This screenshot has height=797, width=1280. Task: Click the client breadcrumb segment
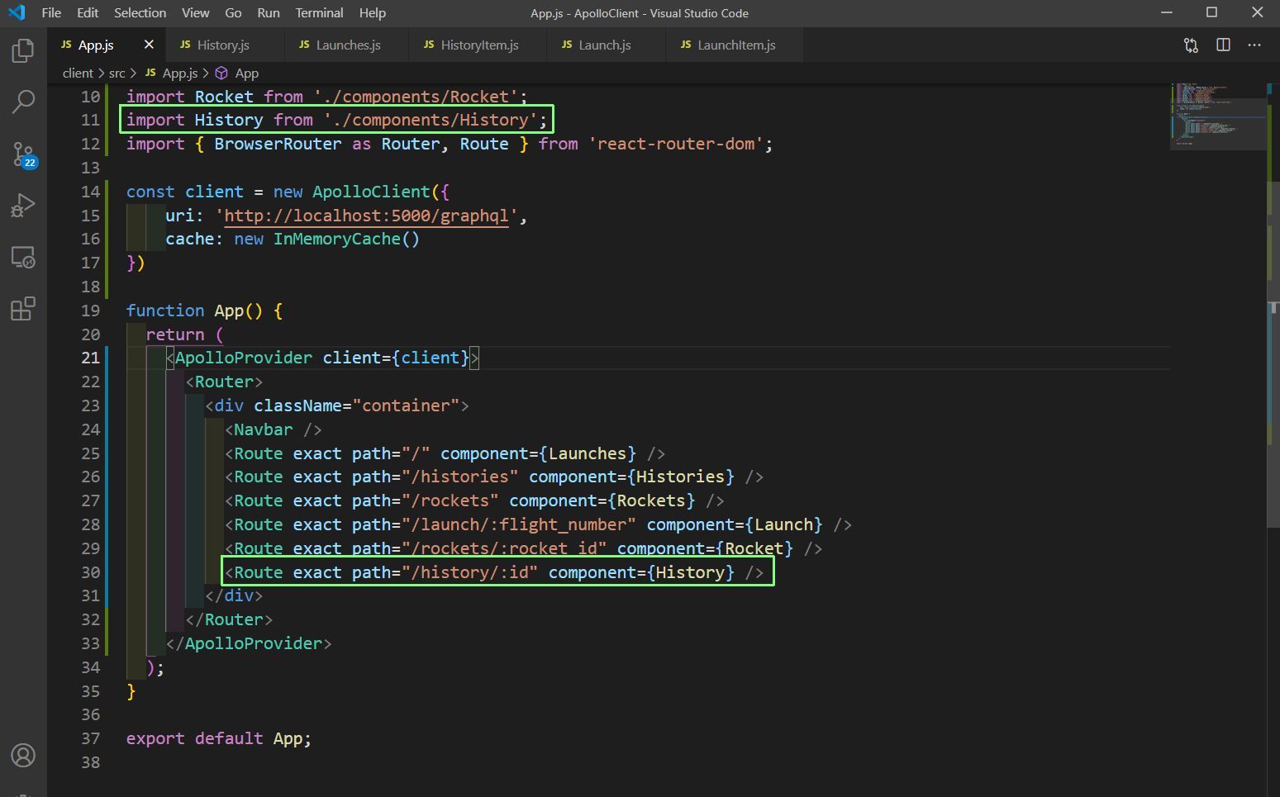(78, 73)
